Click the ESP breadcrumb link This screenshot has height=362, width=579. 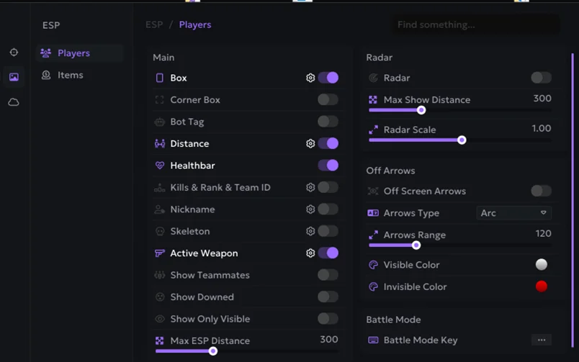(154, 24)
